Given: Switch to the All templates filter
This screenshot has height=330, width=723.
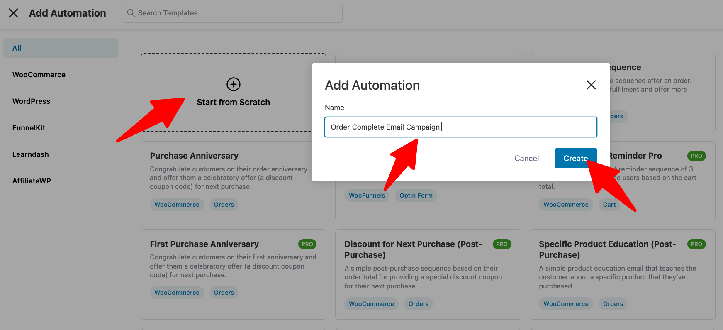Looking at the screenshot, I should (17, 48).
